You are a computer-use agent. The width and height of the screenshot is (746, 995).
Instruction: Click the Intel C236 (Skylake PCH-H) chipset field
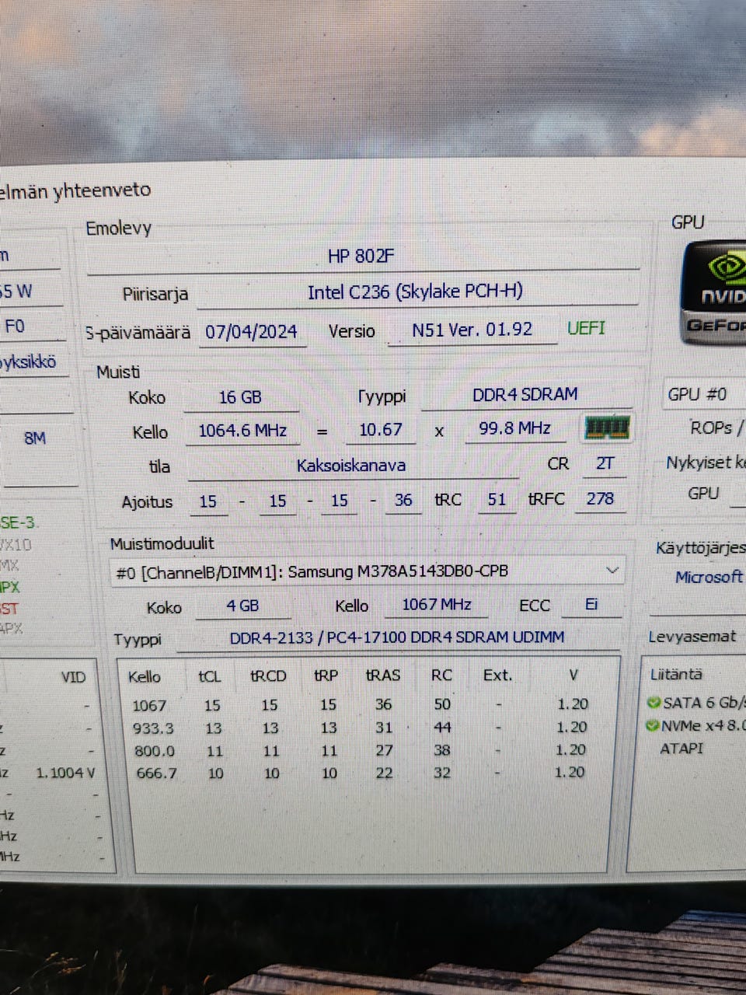[x=416, y=292]
